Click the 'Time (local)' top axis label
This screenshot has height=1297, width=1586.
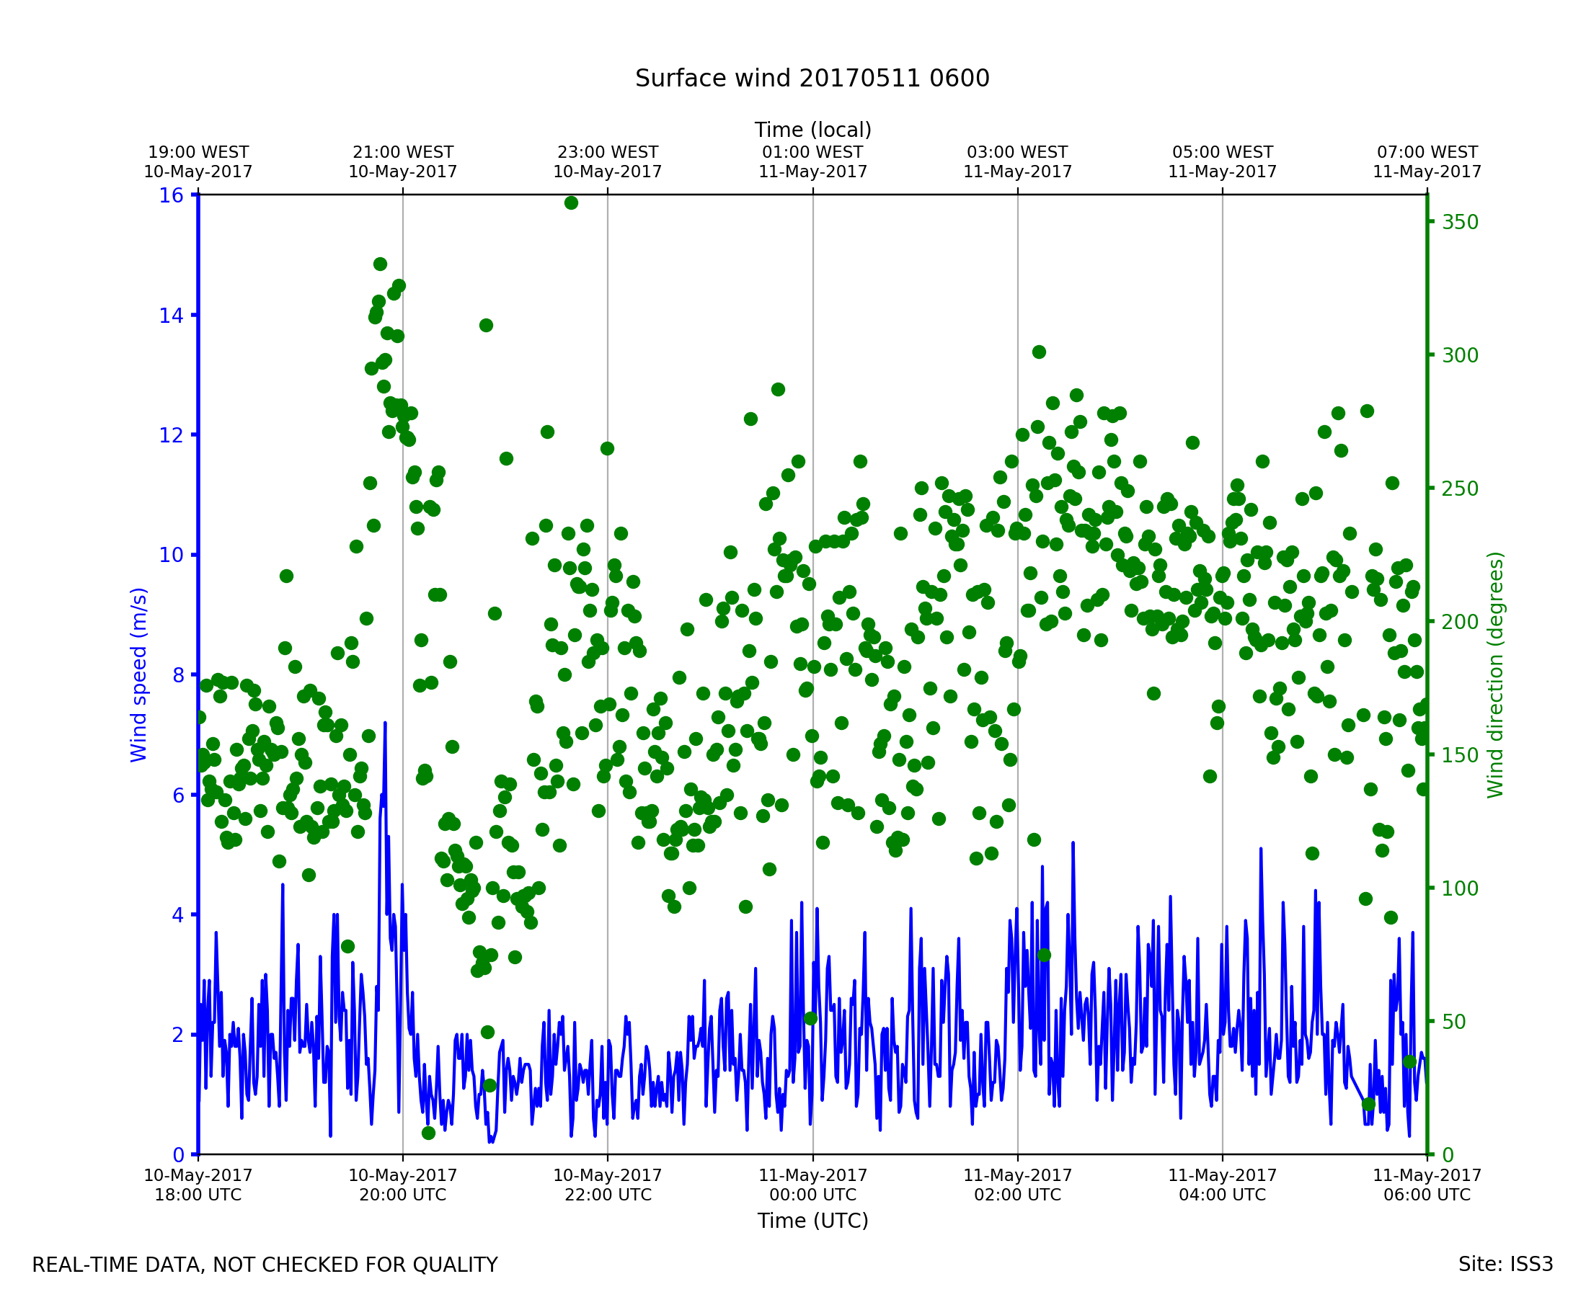812,130
